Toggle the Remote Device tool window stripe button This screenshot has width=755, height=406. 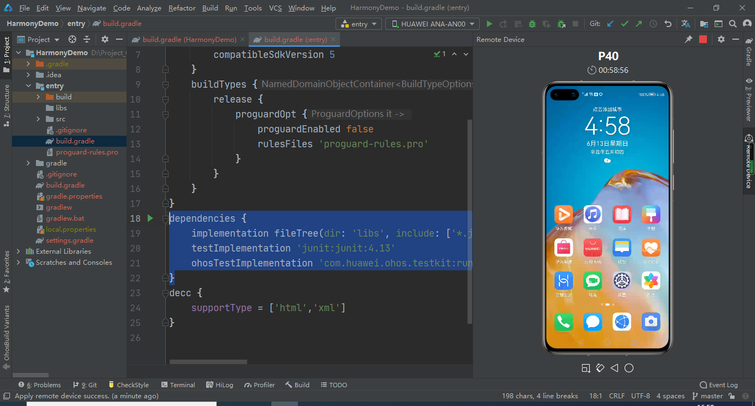tap(749, 162)
